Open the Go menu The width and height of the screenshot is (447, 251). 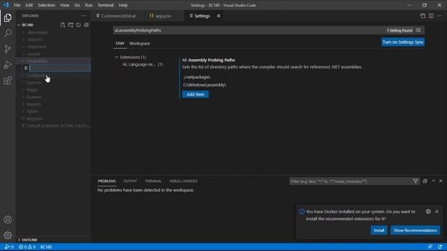(x=77, y=5)
